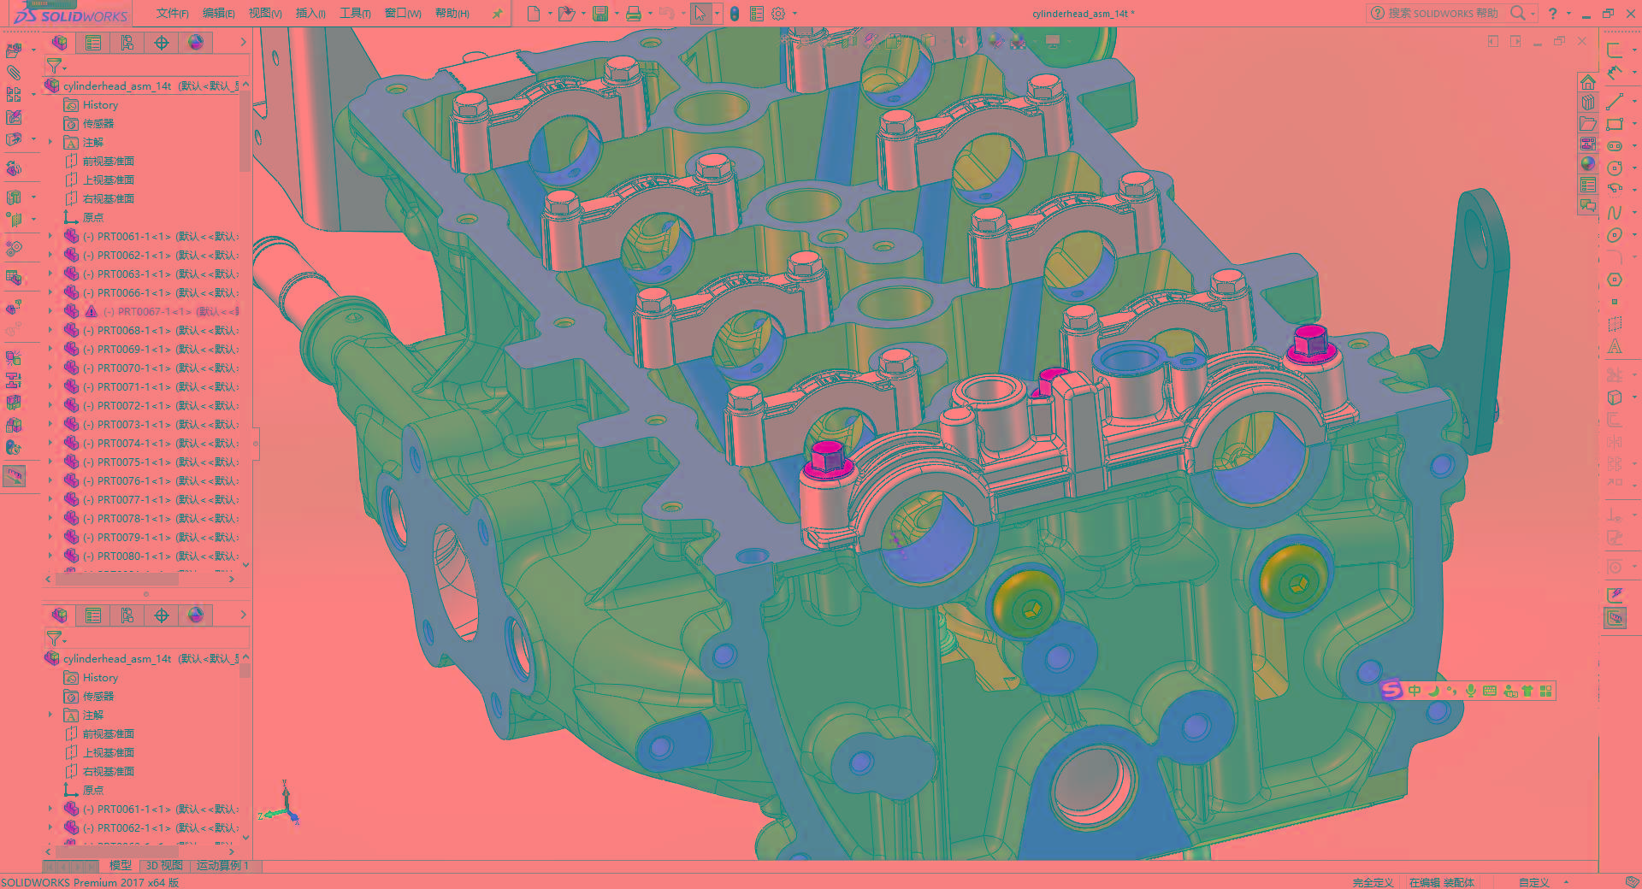Open DisplayManager tab in lower panel
Screen dimensions: 1642x889
[196, 615]
